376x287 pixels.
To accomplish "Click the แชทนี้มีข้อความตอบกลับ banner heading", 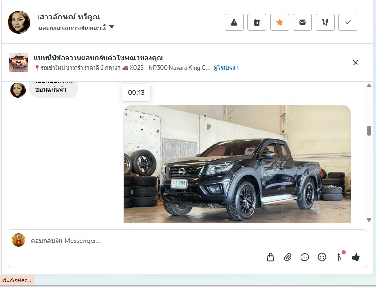I will point(98,58).
